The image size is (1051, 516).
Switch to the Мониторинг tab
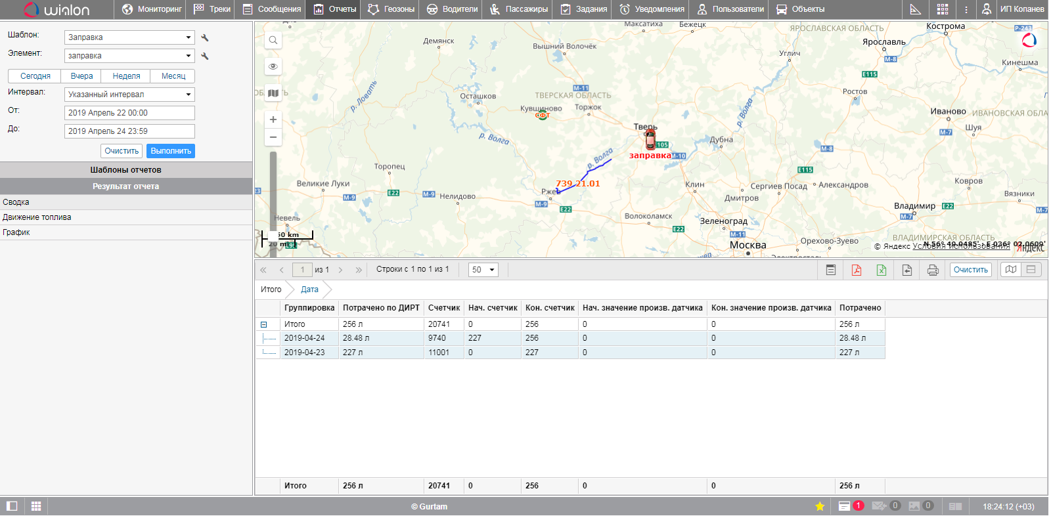(152, 9)
